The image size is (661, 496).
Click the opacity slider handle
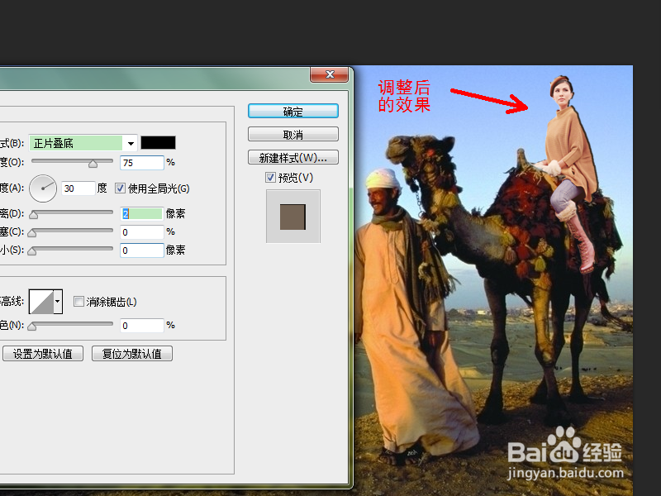(x=93, y=164)
